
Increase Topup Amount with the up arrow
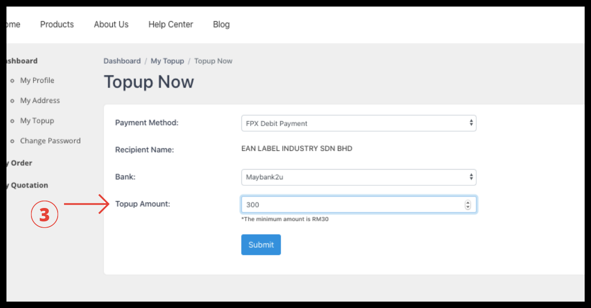click(468, 203)
